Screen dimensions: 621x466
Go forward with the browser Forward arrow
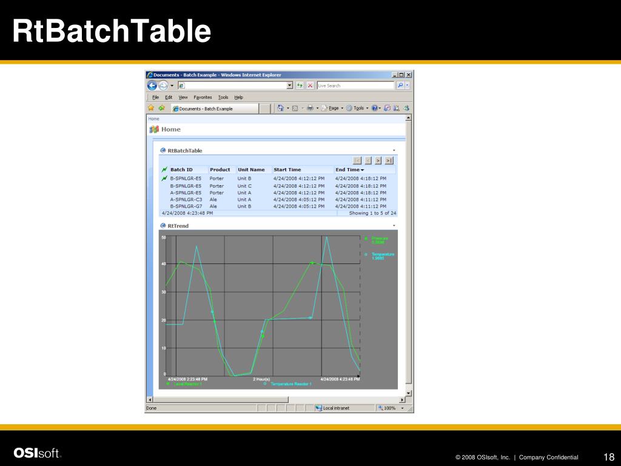click(x=163, y=85)
